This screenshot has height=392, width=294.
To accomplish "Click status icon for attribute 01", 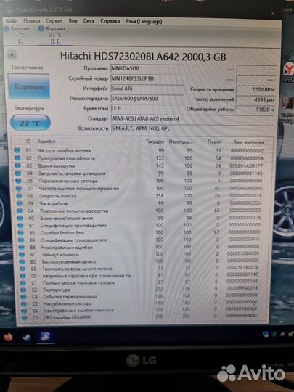I will pyautogui.click(x=17, y=150).
